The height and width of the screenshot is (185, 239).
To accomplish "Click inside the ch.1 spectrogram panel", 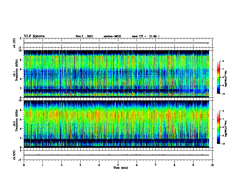I will 116,74.
